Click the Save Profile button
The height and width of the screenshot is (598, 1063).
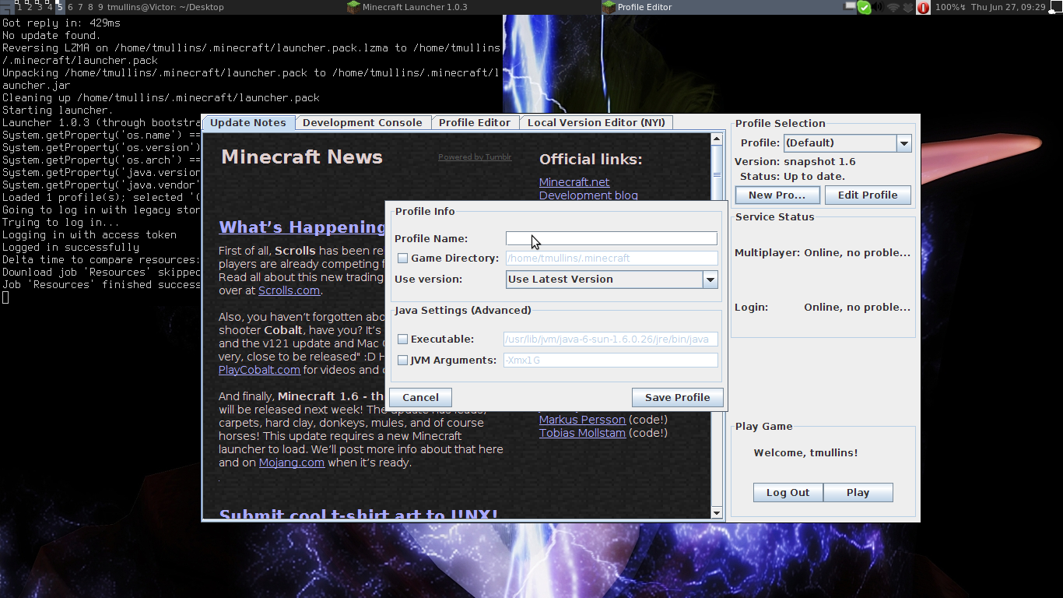tap(677, 398)
